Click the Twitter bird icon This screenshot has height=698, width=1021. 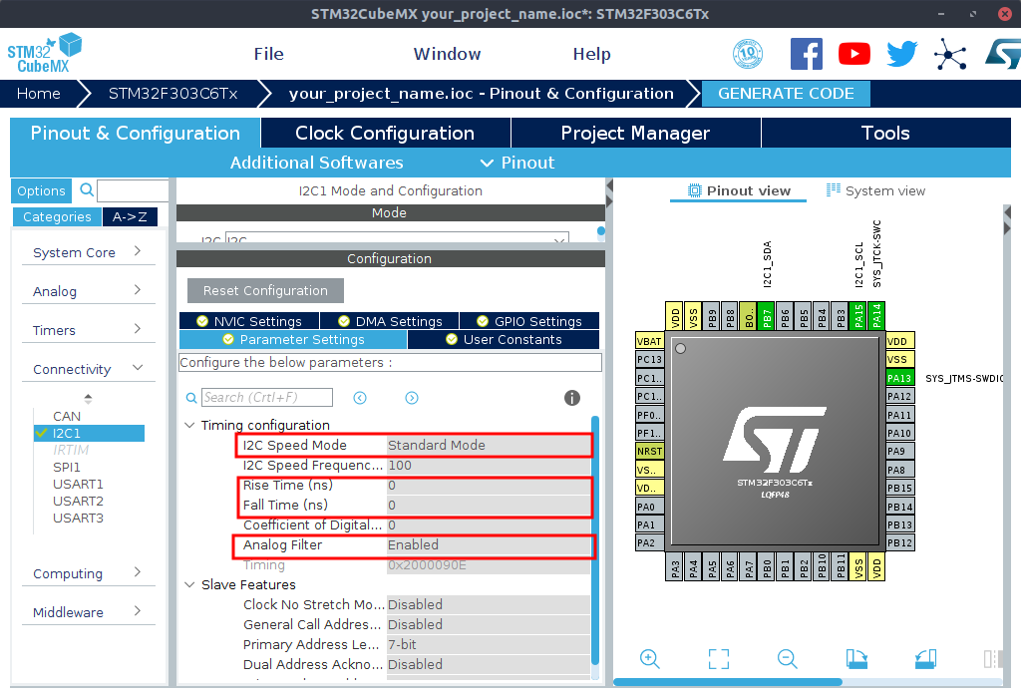click(901, 54)
